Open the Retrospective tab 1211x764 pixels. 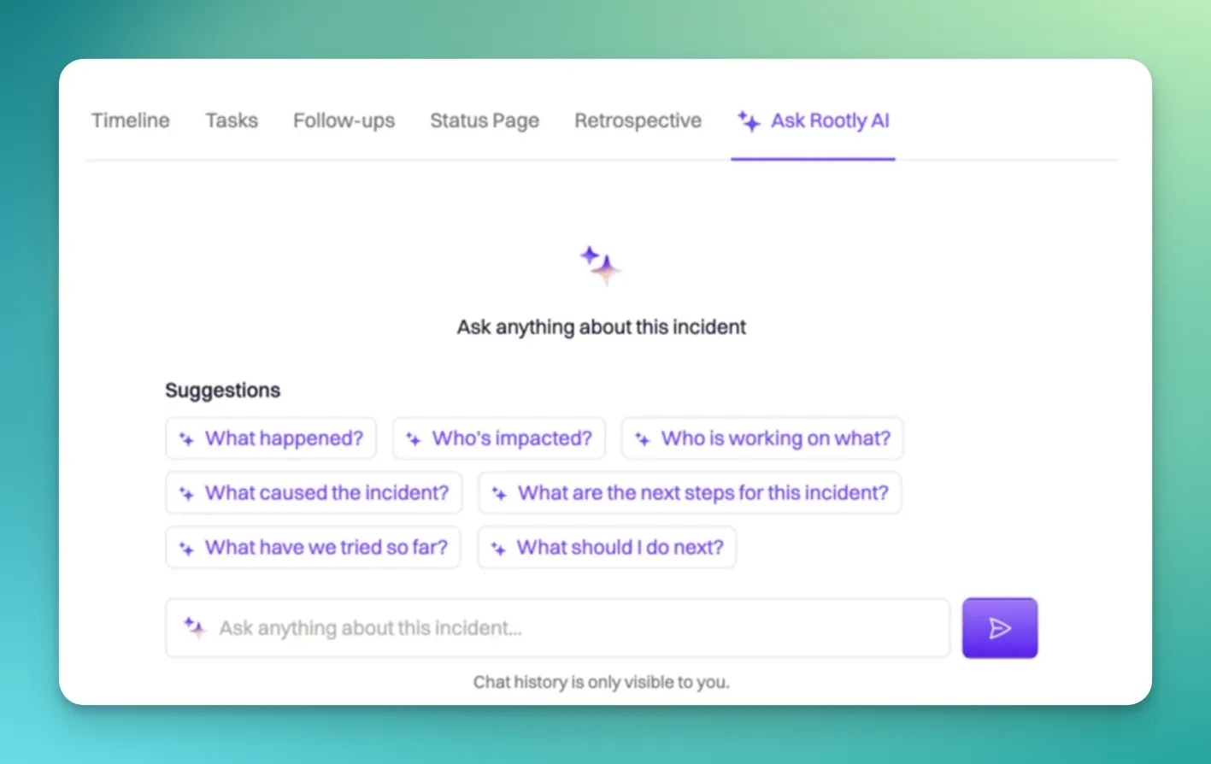638,120
